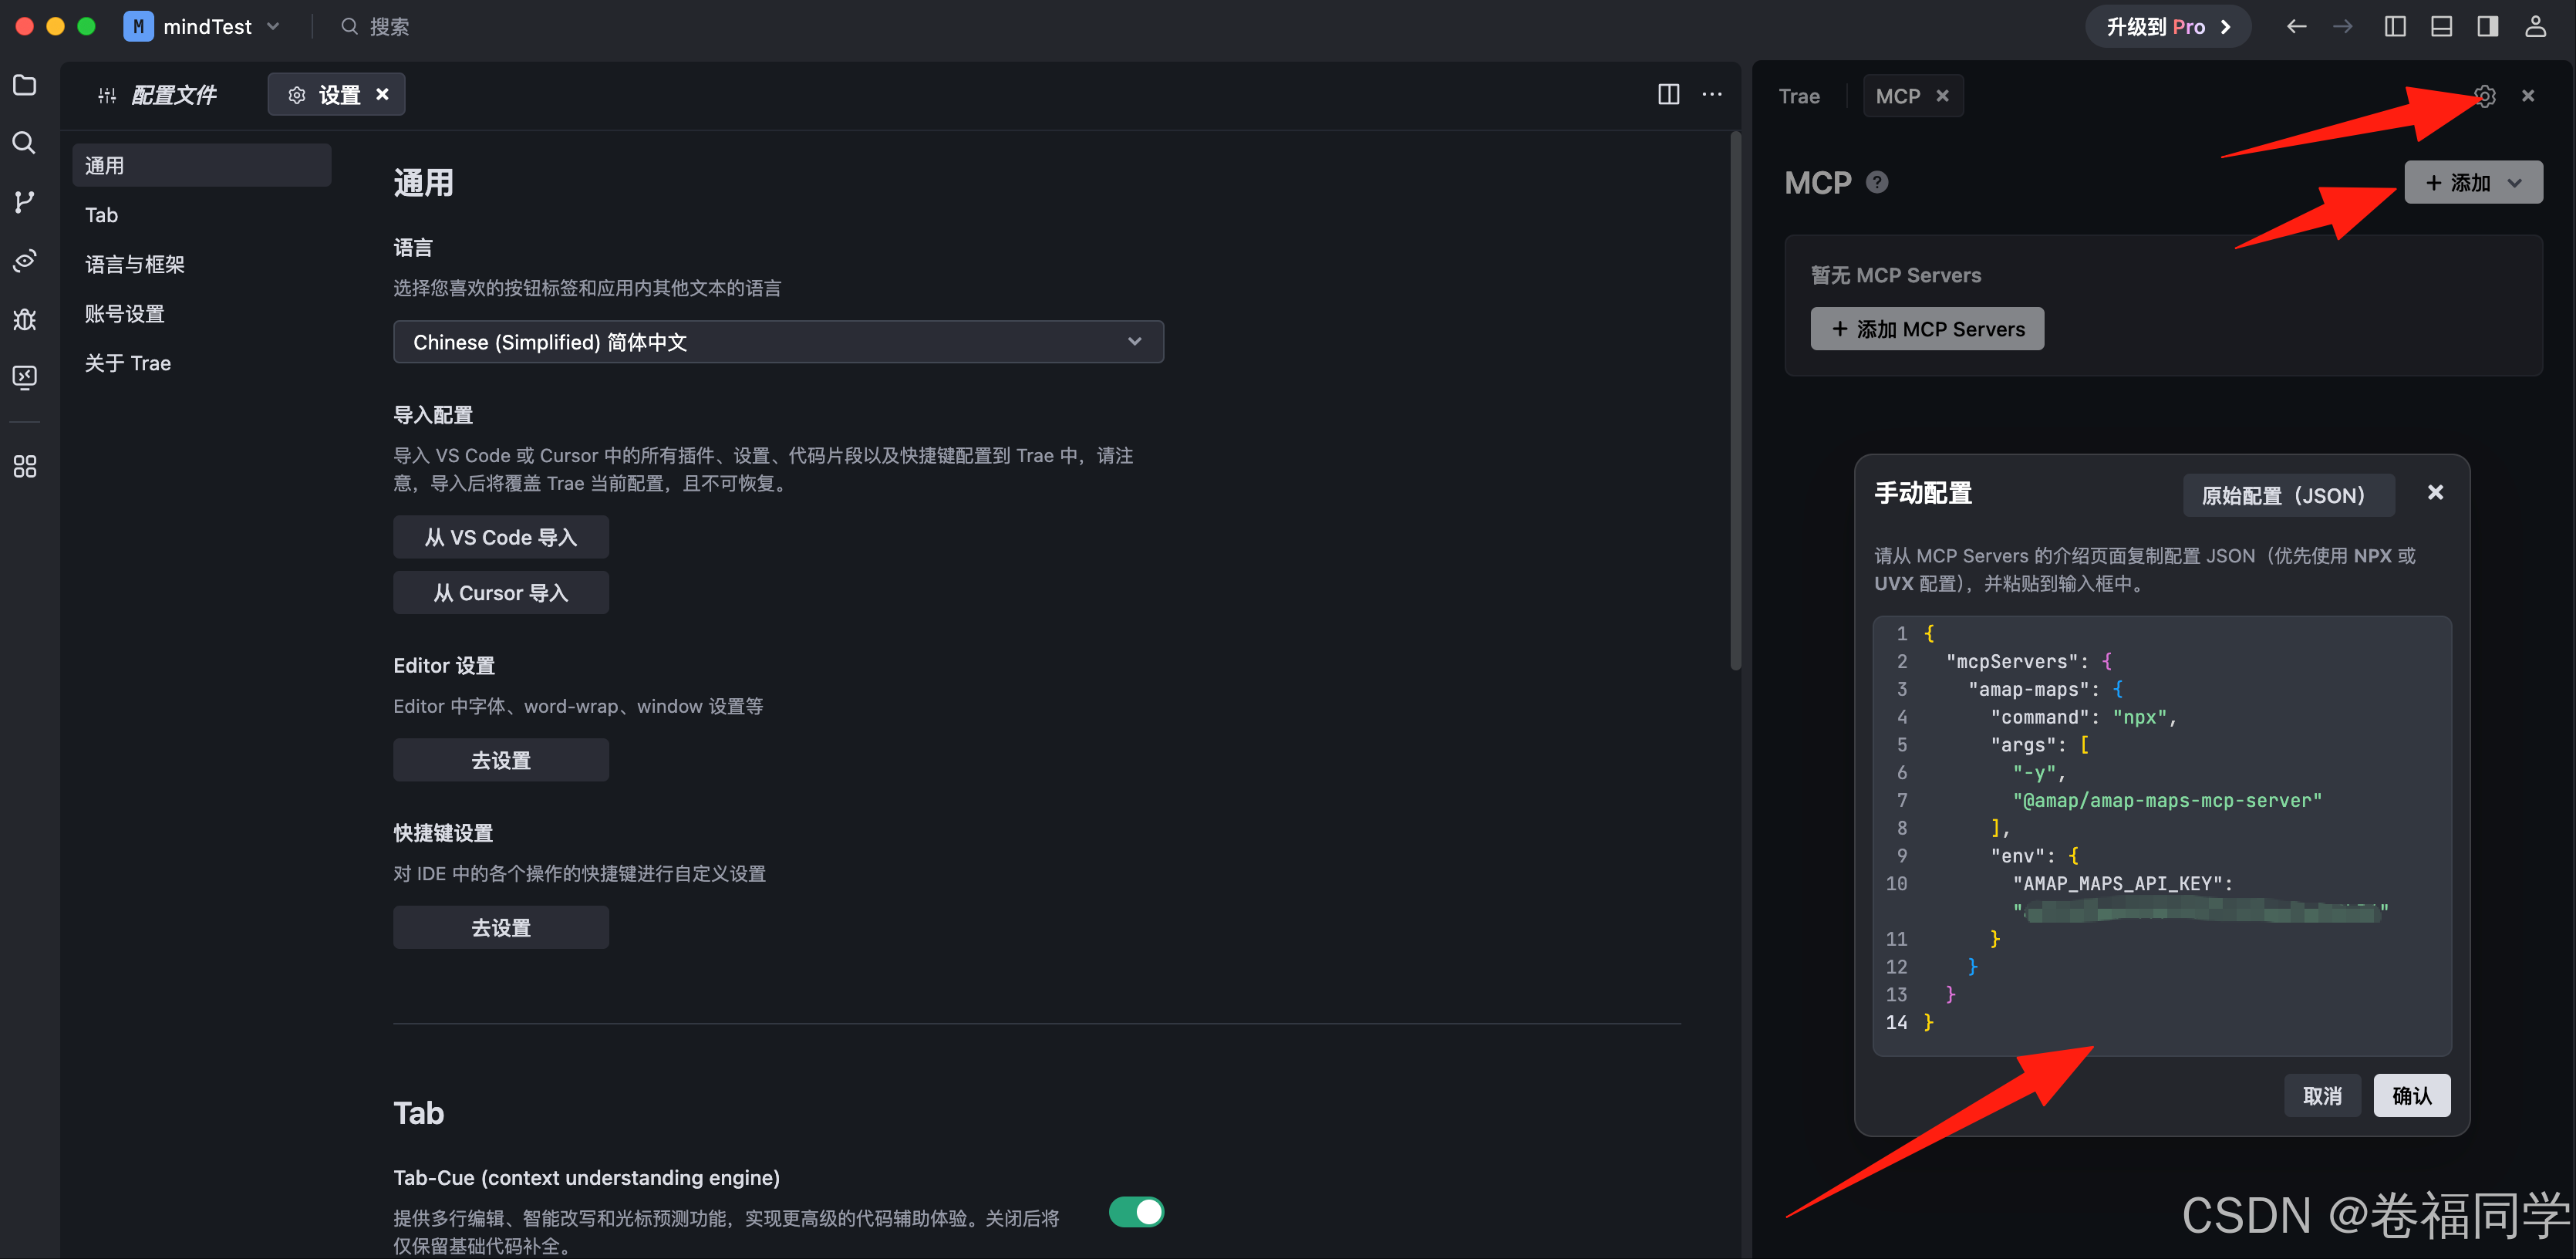2576x1259 pixels.
Task: Click 原始配置 (JSON) button
Action: click(2288, 495)
